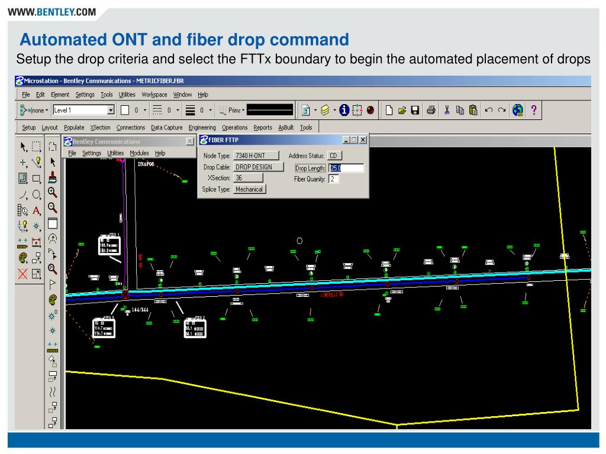Click the Update View paintbrush icon
This screenshot has width=606, height=454.
coord(53,177)
